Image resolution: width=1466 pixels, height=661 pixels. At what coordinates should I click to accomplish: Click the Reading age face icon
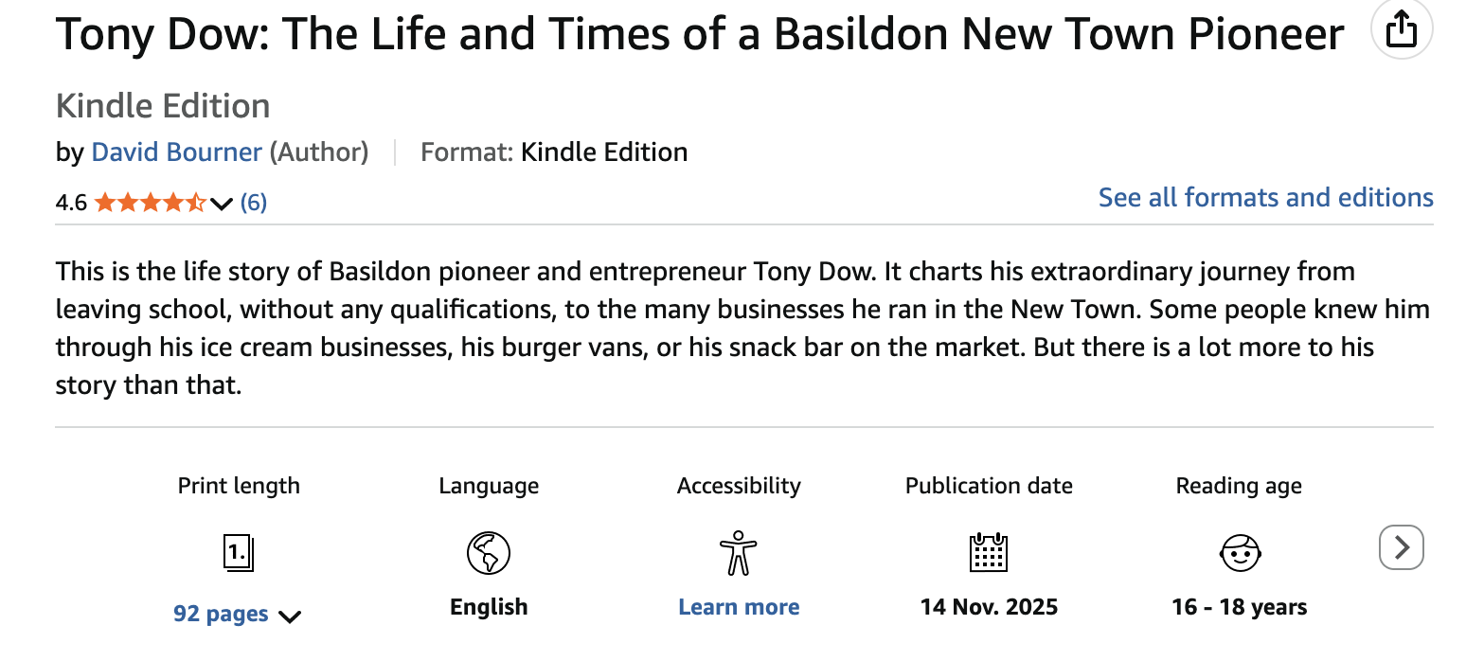click(x=1239, y=552)
